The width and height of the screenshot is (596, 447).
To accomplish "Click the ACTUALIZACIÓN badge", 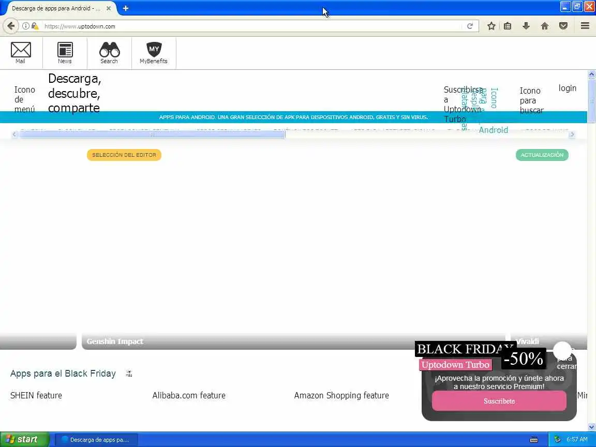I will (x=542, y=155).
